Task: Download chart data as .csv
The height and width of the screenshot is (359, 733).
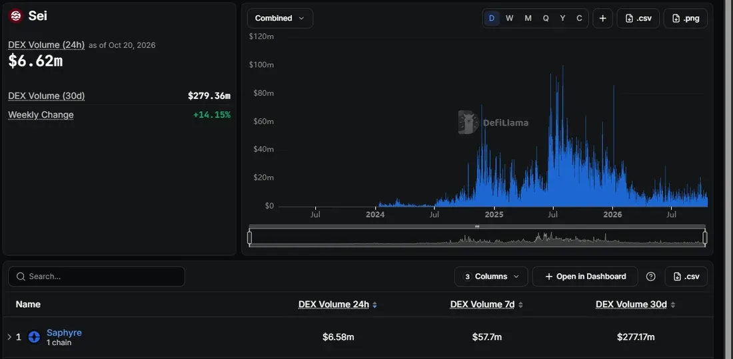Action: [x=638, y=18]
